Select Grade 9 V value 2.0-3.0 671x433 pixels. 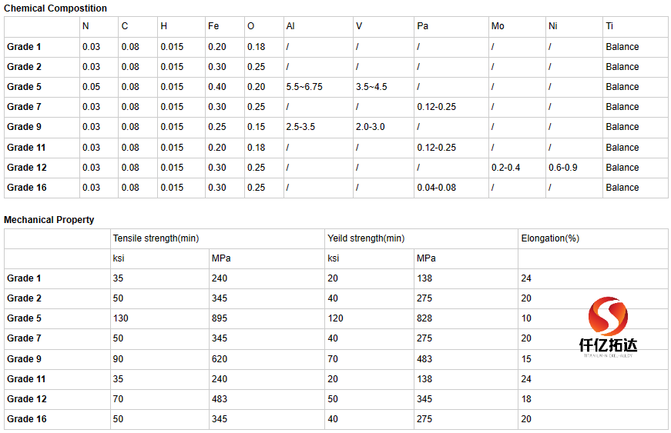pyautogui.click(x=370, y=127)
